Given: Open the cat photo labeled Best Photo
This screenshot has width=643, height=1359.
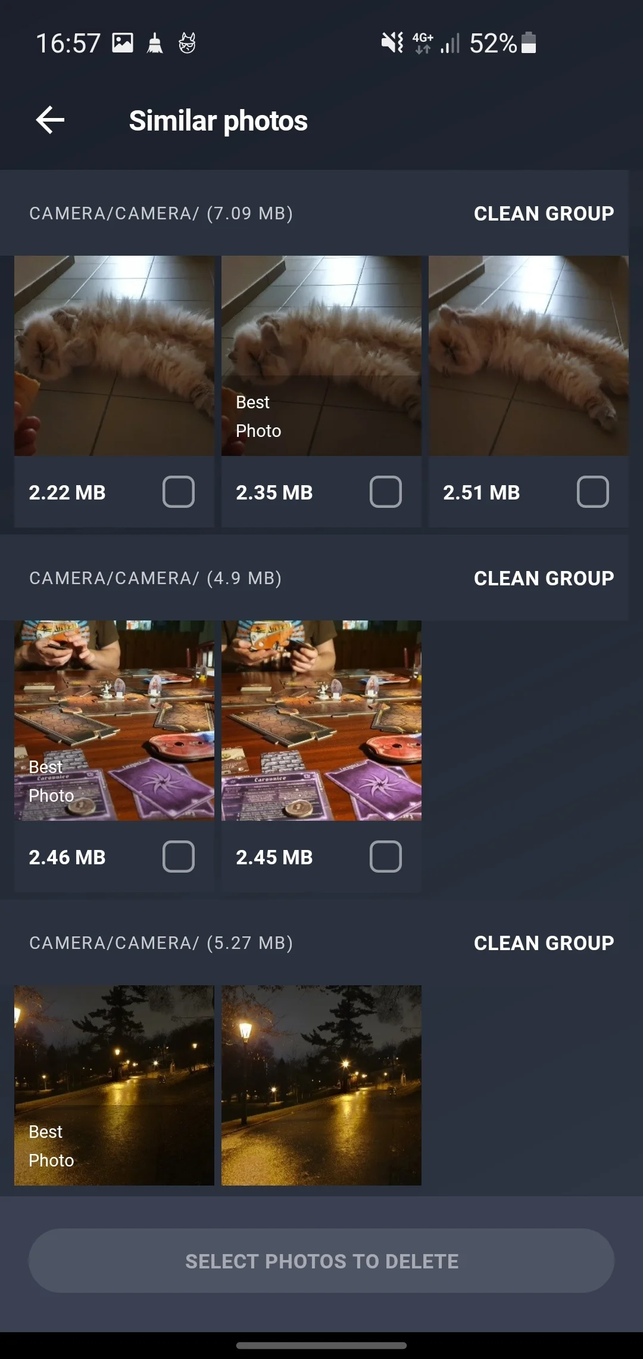Looking at the screenshot, I should 321,356.
